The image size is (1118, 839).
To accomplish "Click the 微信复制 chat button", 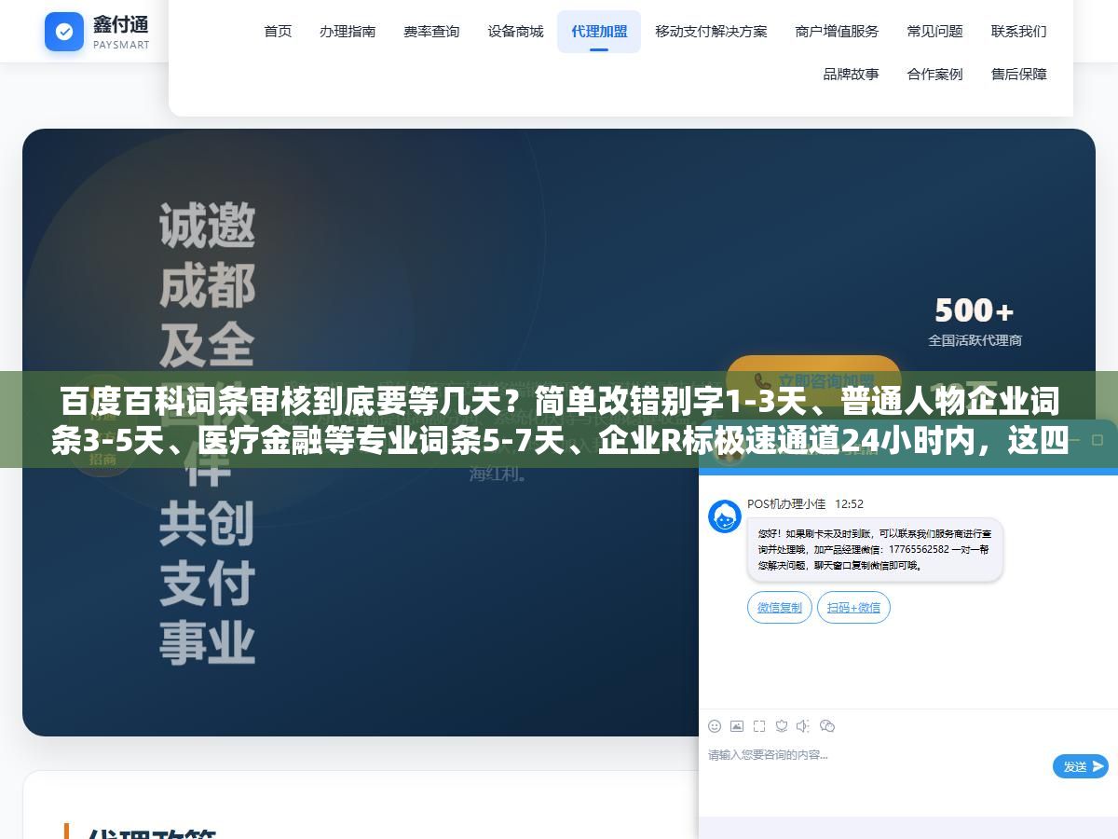I will click(779, 608).
